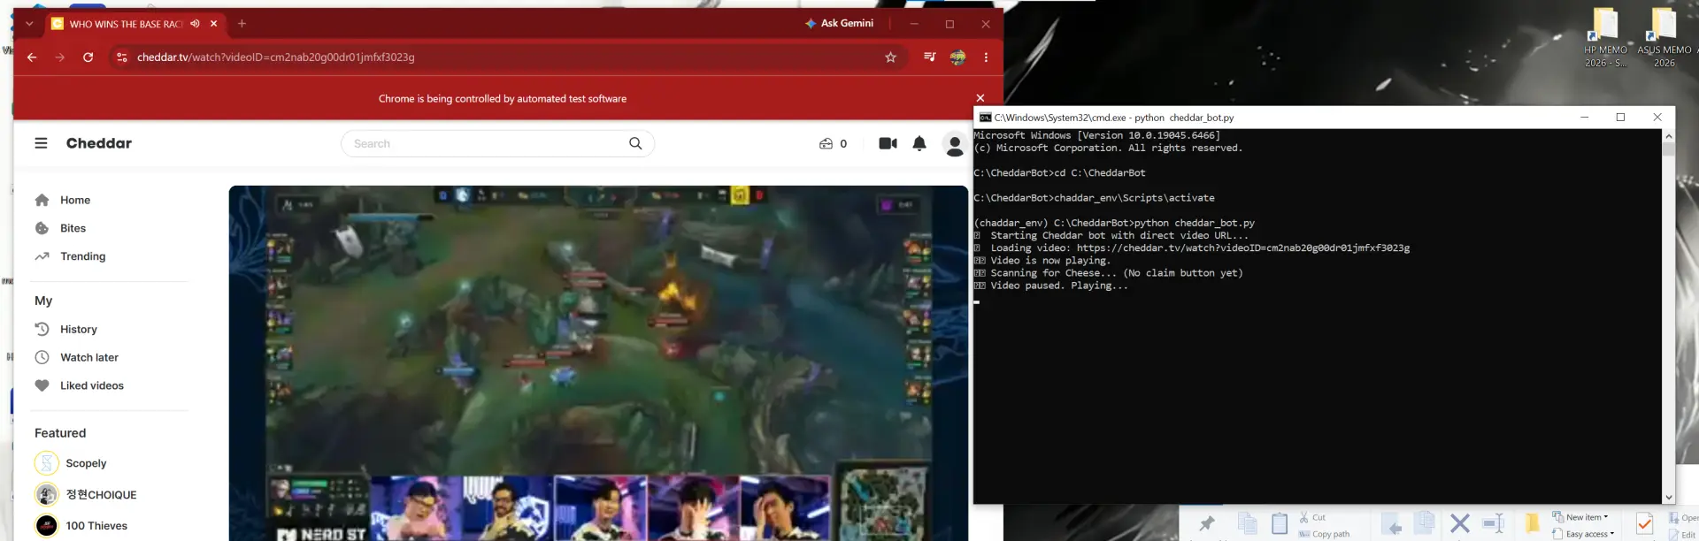Screen dimensions: 1699x541
Task: Expand the Chrome tab search dropdown
Action: (29, 24)
